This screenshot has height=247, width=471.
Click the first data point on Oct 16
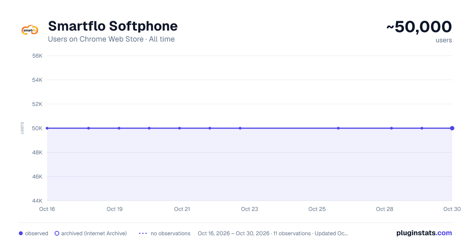click(x=47, y=128)
